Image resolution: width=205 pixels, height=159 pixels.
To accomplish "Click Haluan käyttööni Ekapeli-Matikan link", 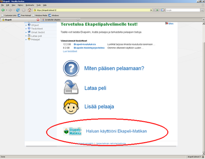I will pyautogui.click(x=116, y=131).
